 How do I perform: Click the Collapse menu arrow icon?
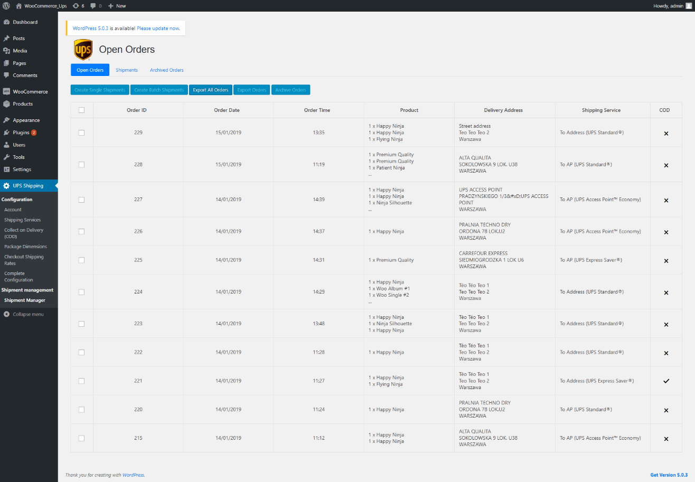pos(6,314)
